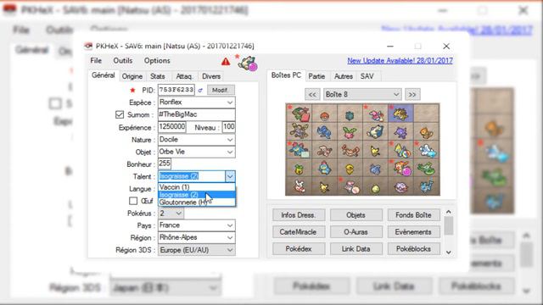Select the orange Charmander sprite in the box

426,132
